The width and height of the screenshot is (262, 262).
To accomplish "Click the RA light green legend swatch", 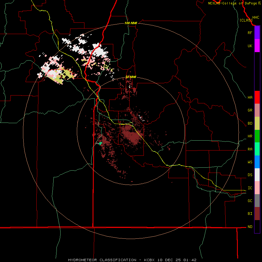I will click(257, 149).
